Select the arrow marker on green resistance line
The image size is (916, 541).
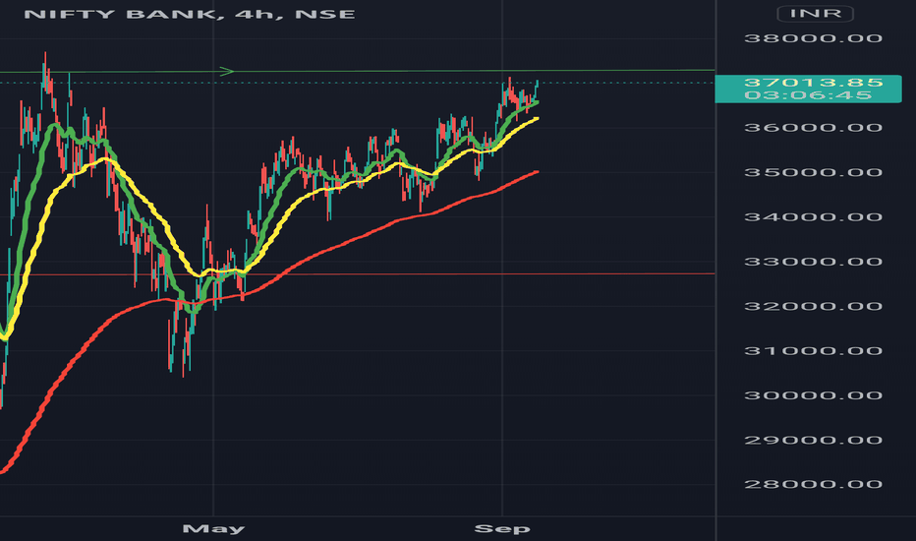227,72
